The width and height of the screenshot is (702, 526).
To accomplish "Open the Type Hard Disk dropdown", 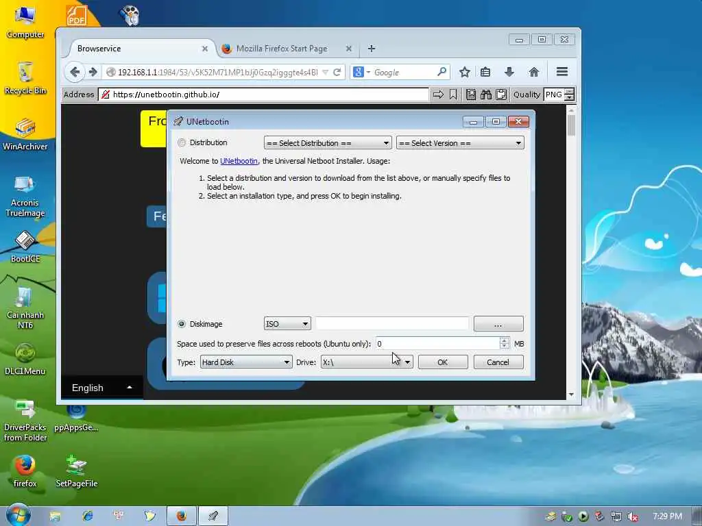I will click(x=246, y=362).
